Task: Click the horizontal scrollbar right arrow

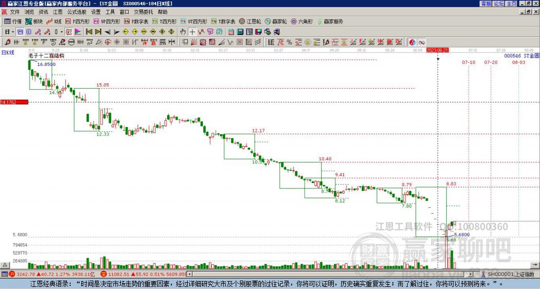Action: [x=471, y=274]
